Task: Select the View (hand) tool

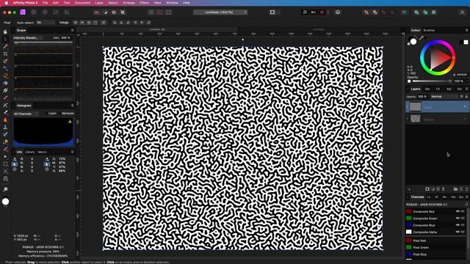Action: [x=5, y=32]
